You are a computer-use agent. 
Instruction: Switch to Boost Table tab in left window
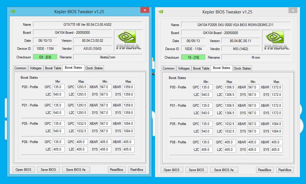click(x=53, y=68)
